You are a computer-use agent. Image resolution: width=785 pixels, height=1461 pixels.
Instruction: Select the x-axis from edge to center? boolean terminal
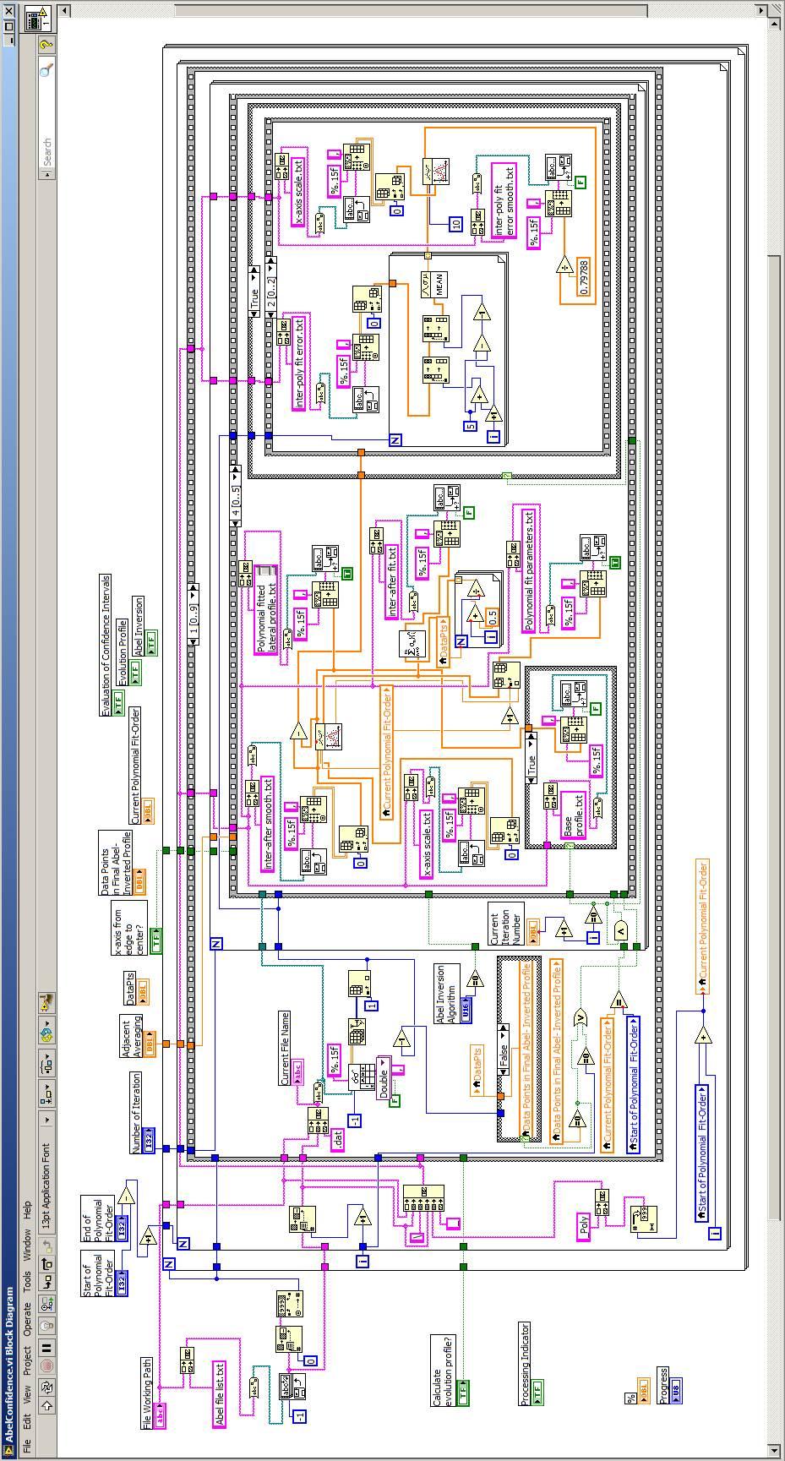tap(155, 941)
